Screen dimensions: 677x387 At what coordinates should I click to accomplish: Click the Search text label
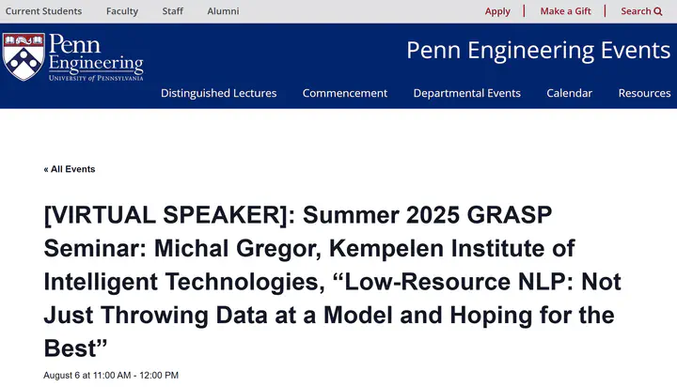[636, 11]
